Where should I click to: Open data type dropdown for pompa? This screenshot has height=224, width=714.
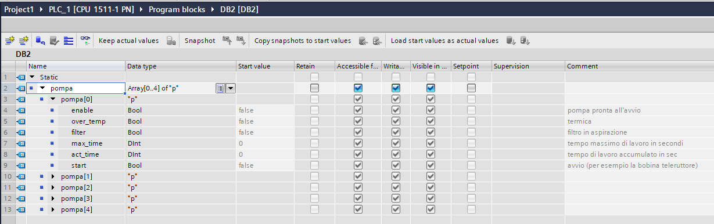[231, 88]
